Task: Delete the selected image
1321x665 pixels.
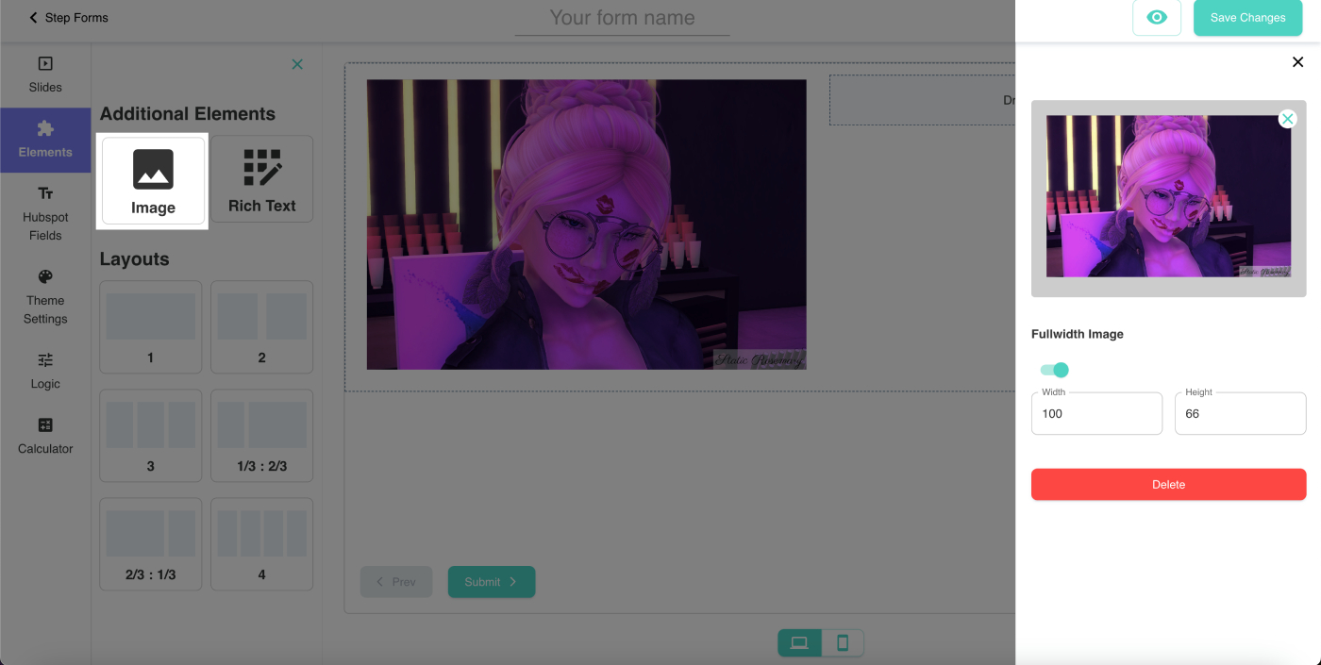Action: (1168, 484)
